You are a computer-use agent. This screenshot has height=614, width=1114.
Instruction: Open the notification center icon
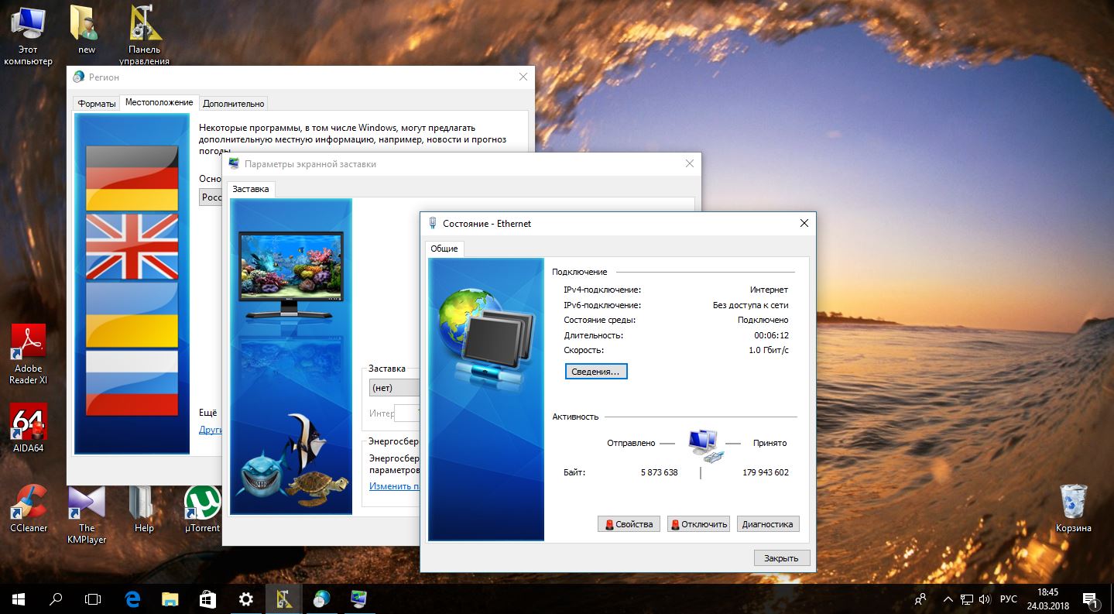pyautogui.click(x=1091, y=599)
